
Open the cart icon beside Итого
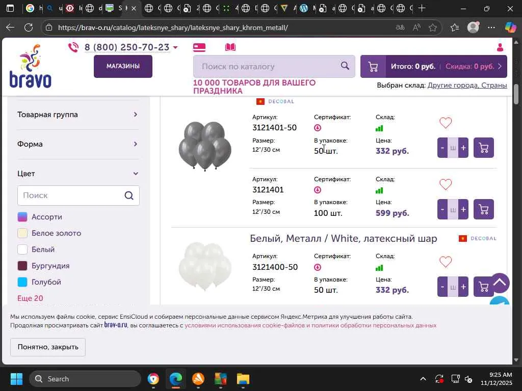[373, 67]
